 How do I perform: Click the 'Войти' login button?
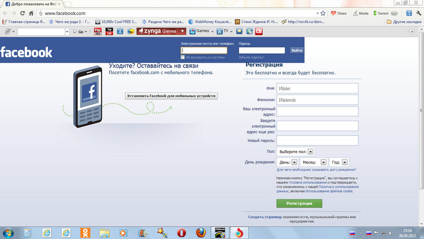coord(297,50)
